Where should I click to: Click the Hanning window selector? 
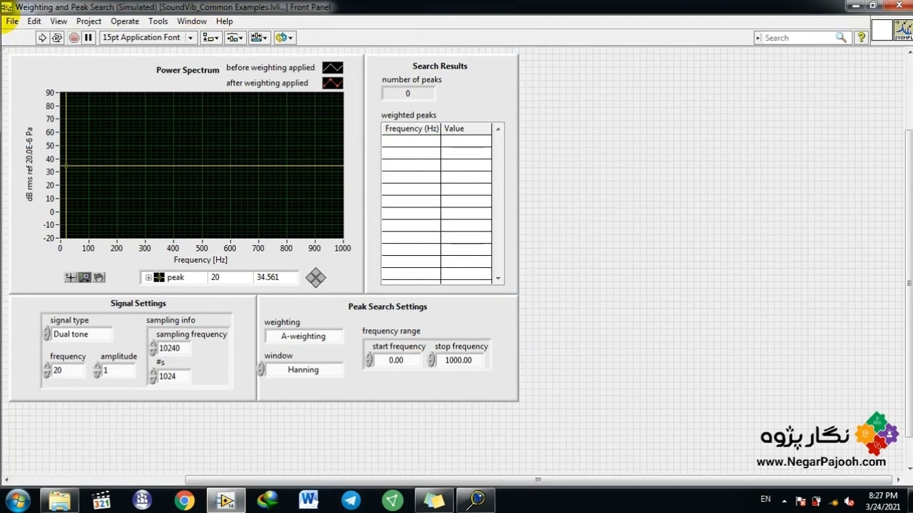[x=303, y=370]
